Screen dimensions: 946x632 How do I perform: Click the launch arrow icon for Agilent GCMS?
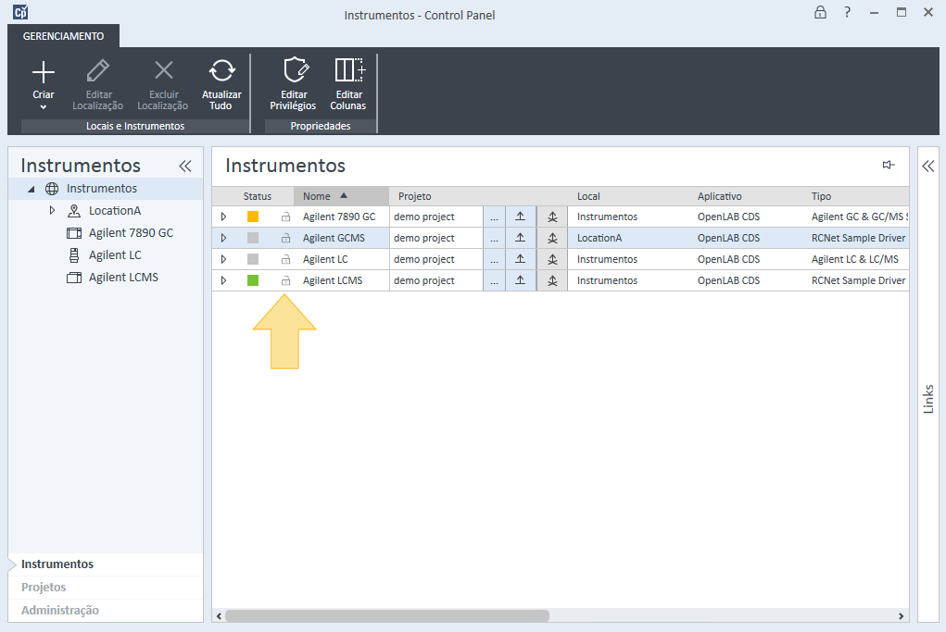521,238
